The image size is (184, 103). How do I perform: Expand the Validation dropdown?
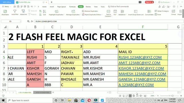[x=122, y=15]
